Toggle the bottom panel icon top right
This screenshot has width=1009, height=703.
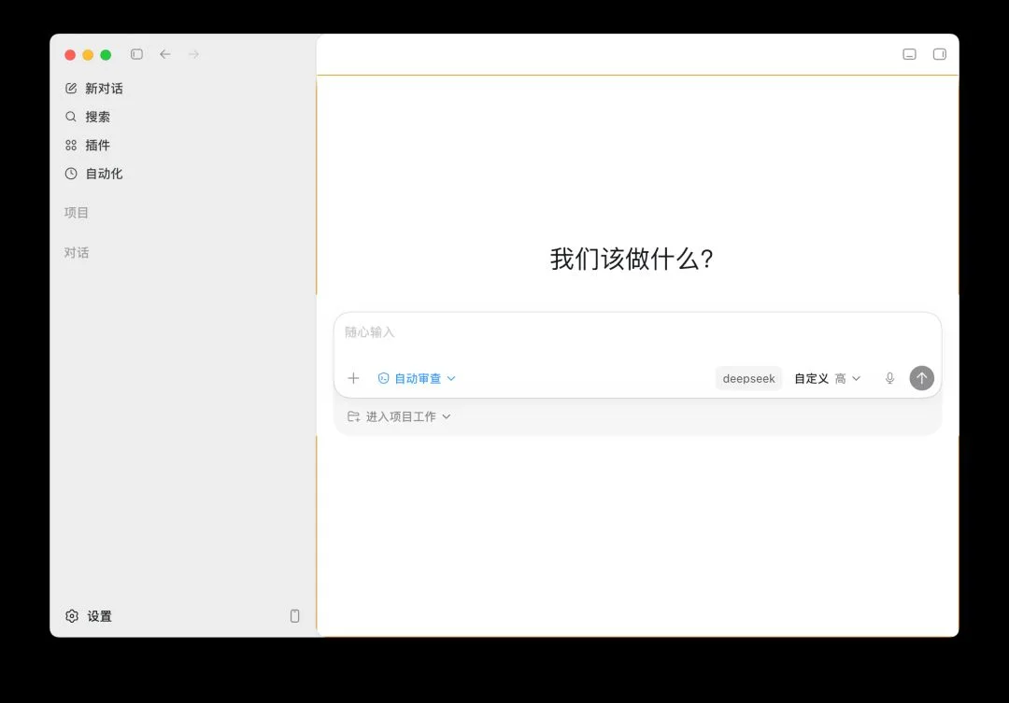pyautogui.click(x=909, y=54)
